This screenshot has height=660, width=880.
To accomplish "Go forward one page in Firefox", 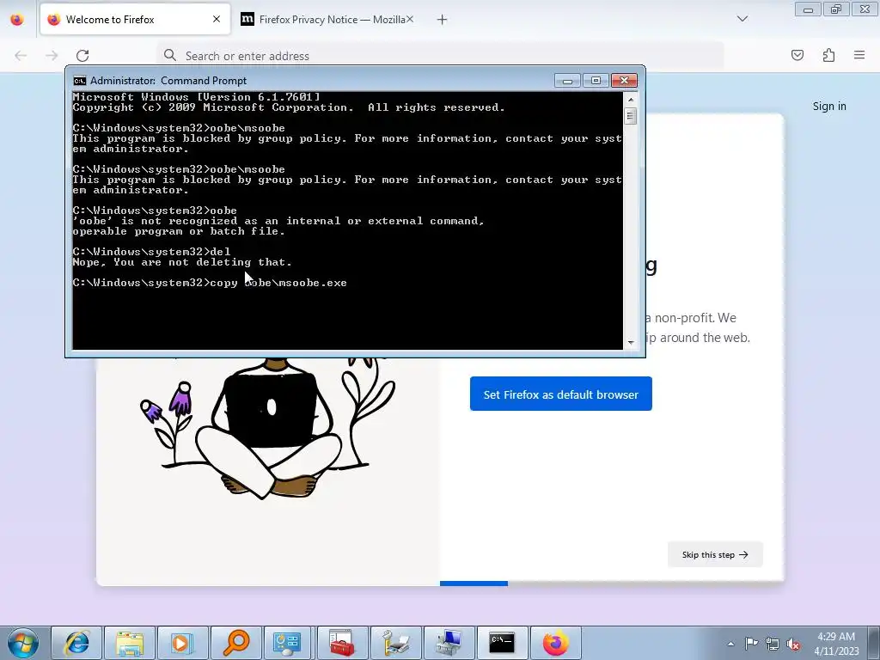I will 52,56.
